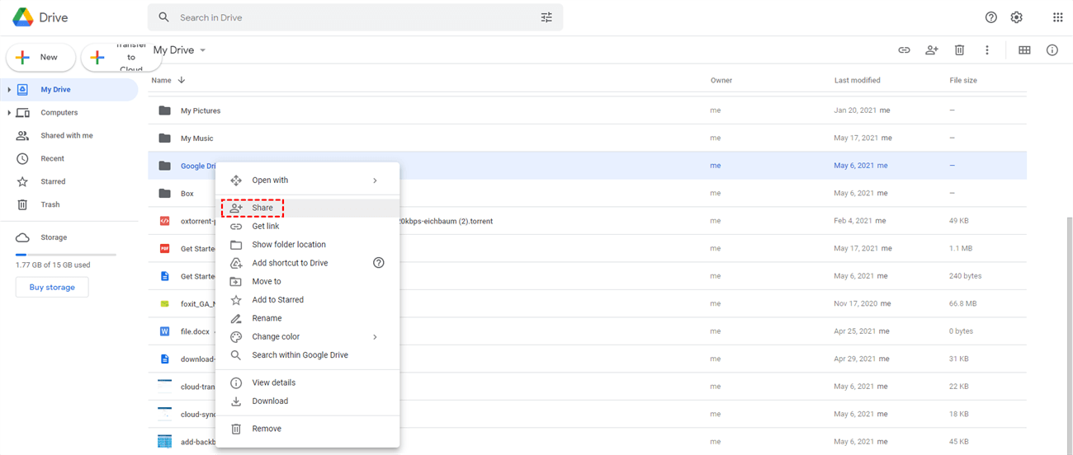
Task: Switch to grid layout view
Action: click(1024, 50)
